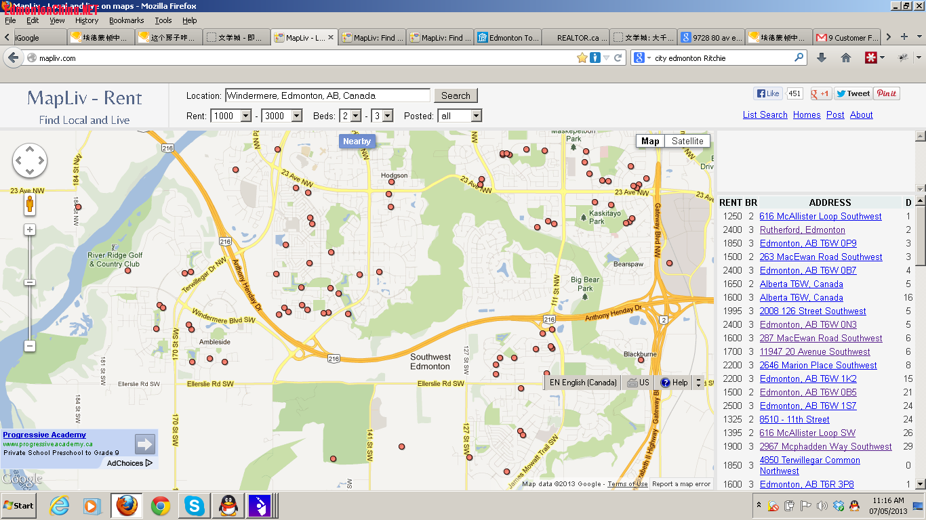
Task: Click the map pan control circle
Action: point(30,161)
